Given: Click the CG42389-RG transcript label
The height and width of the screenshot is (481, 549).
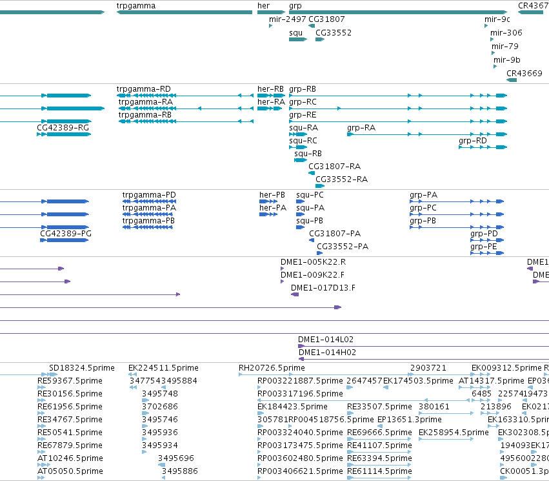Looking at the screenshot, I should 63,128.
